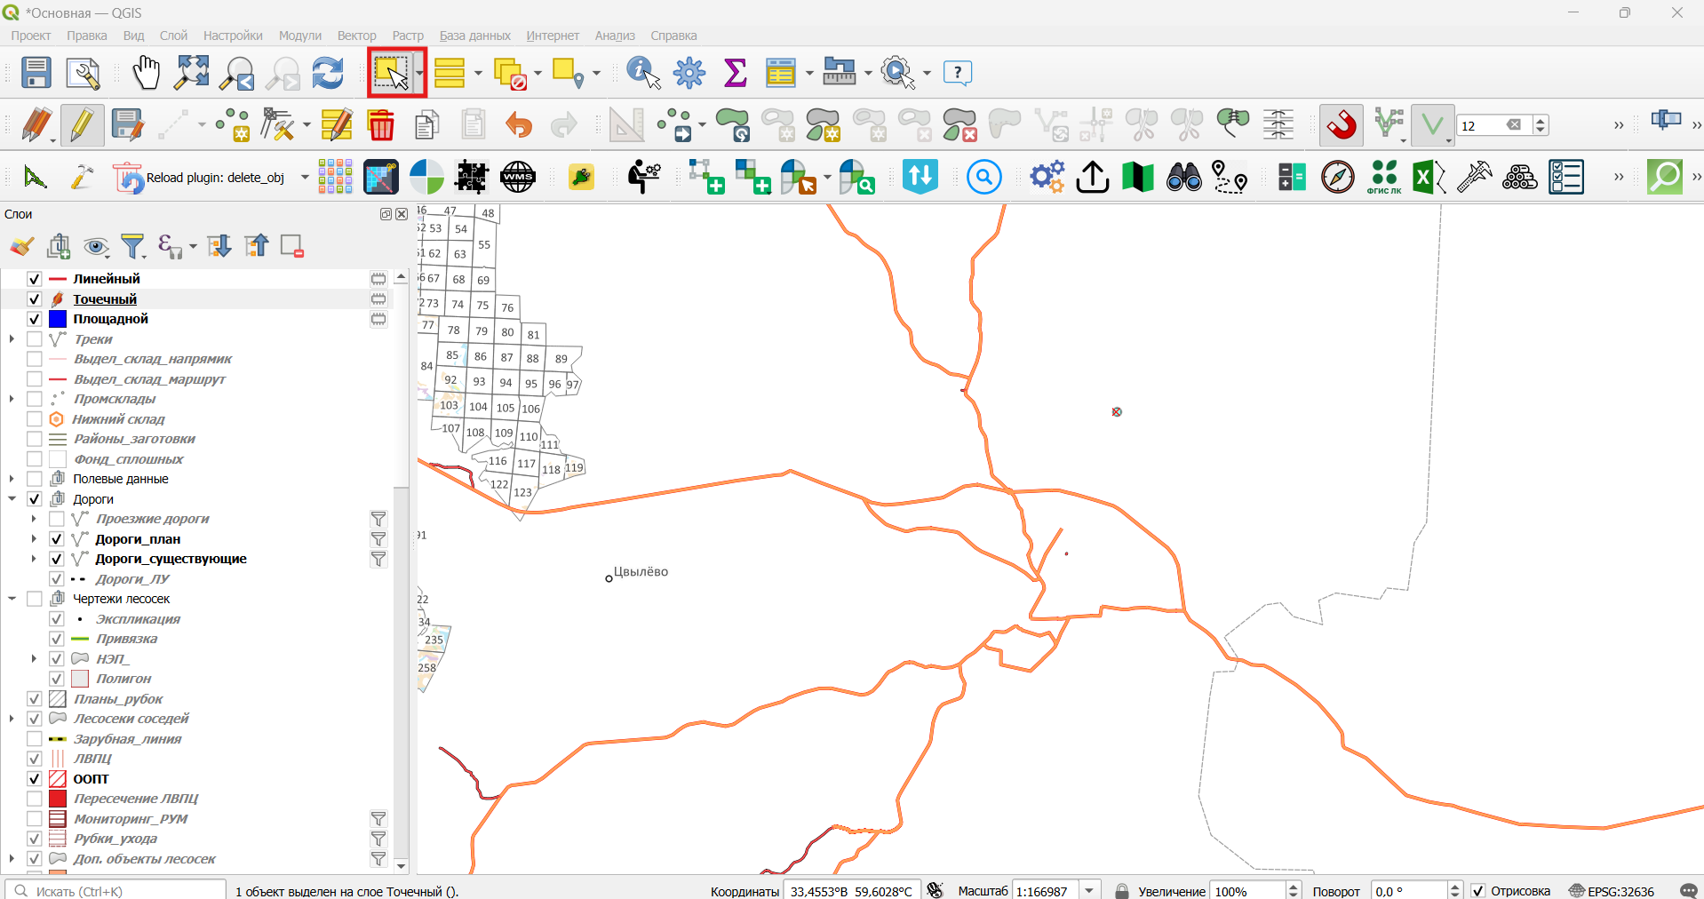Image resolution: width=1704 pixels, height=899 pixels.
Task: Collapse the Чертежи лесосек group
Action: [x=12, y=599]
